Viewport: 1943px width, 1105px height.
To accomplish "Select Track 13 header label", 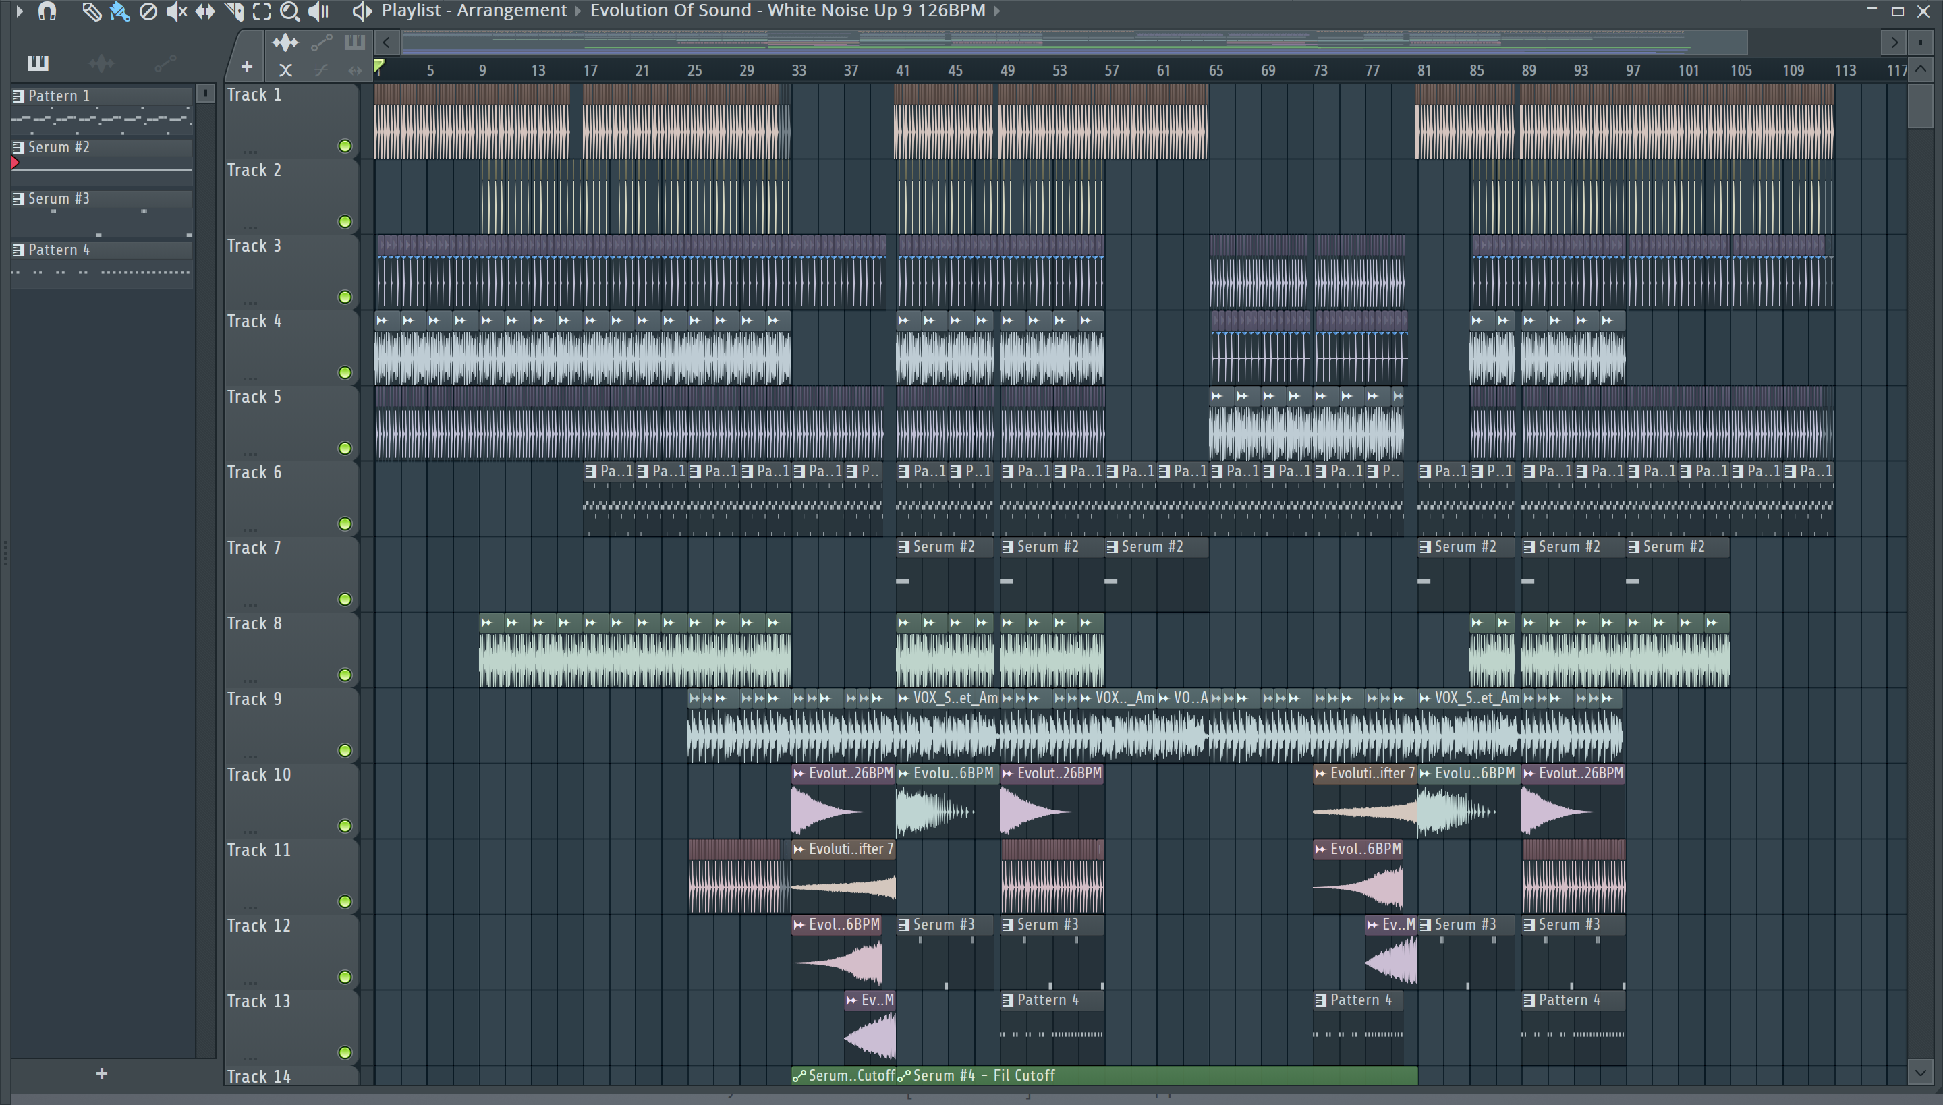I will (x=259, y=1001).
